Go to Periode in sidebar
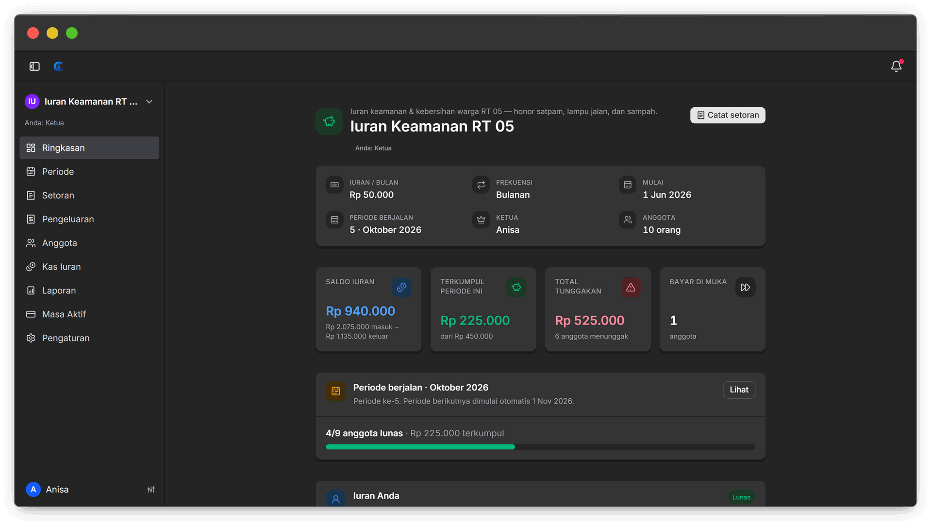The height and width of the screenshot is (521, 931). coord(89,172)
